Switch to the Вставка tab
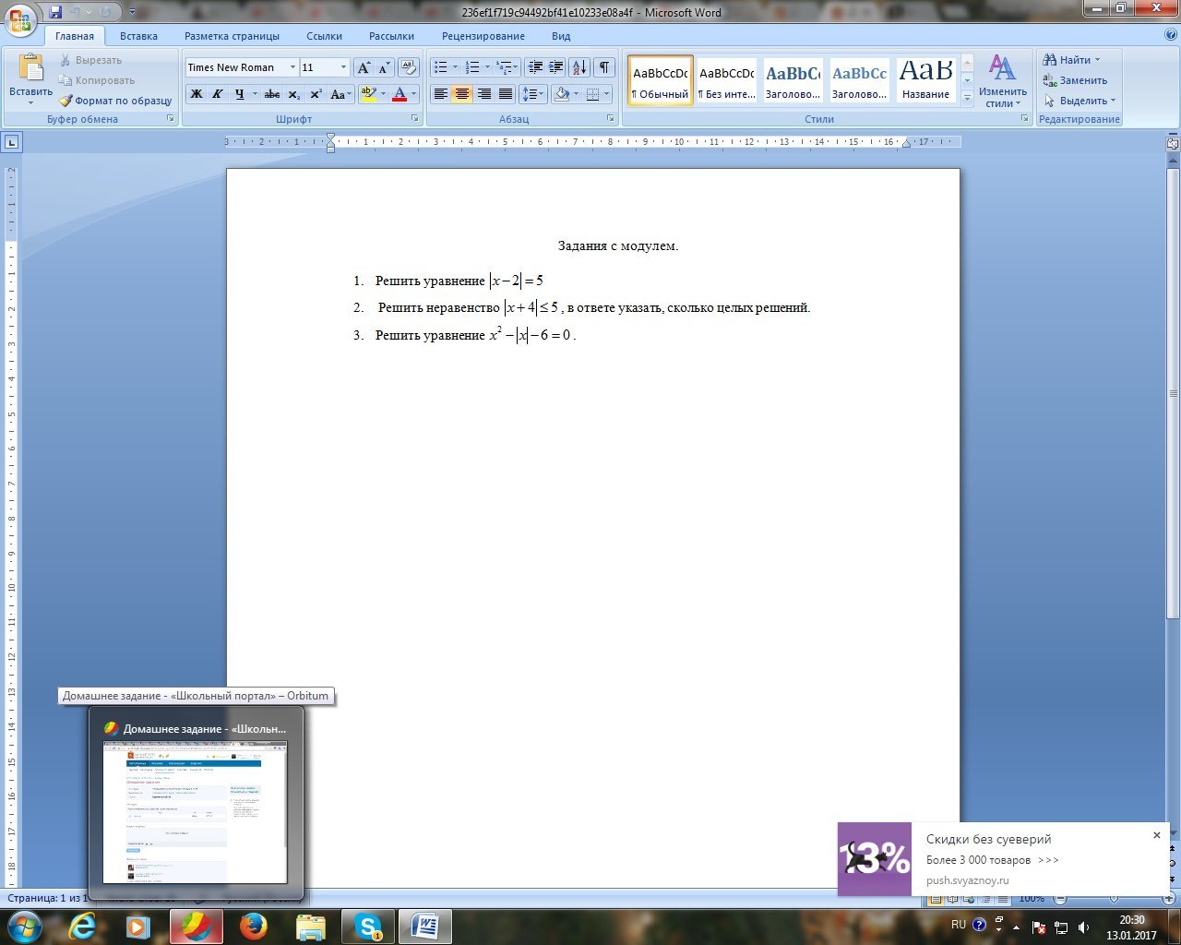 coord(138,36)
